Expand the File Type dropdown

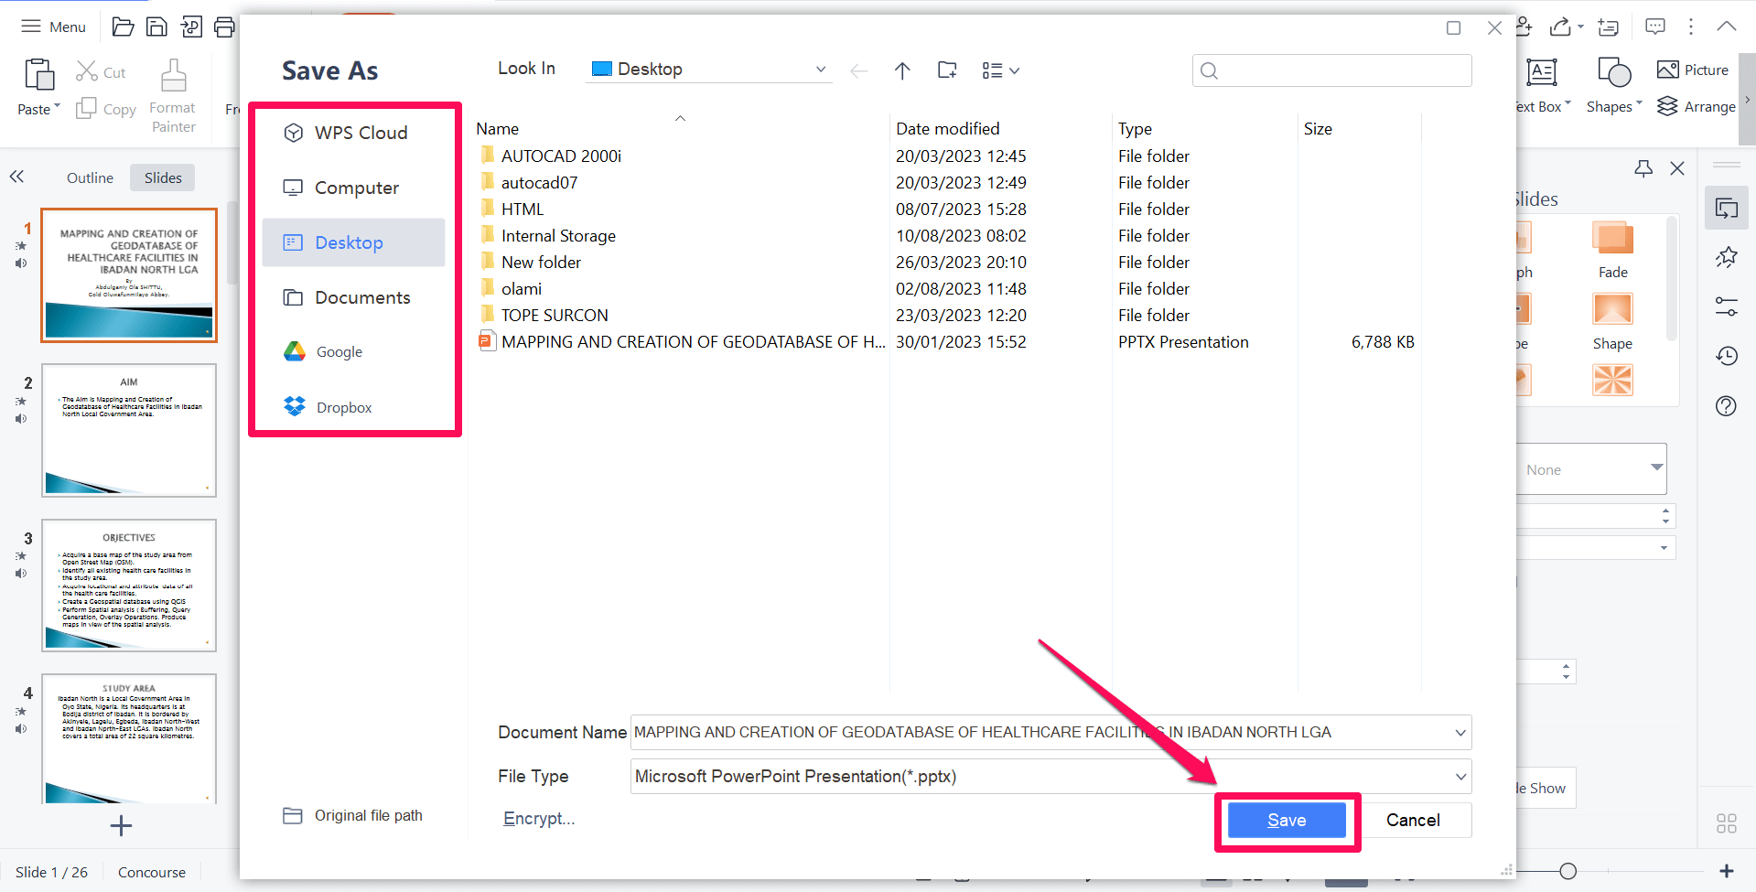click(1459, 776)
